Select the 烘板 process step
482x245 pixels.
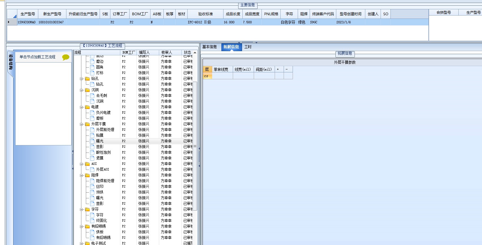(x=100, y=232)
